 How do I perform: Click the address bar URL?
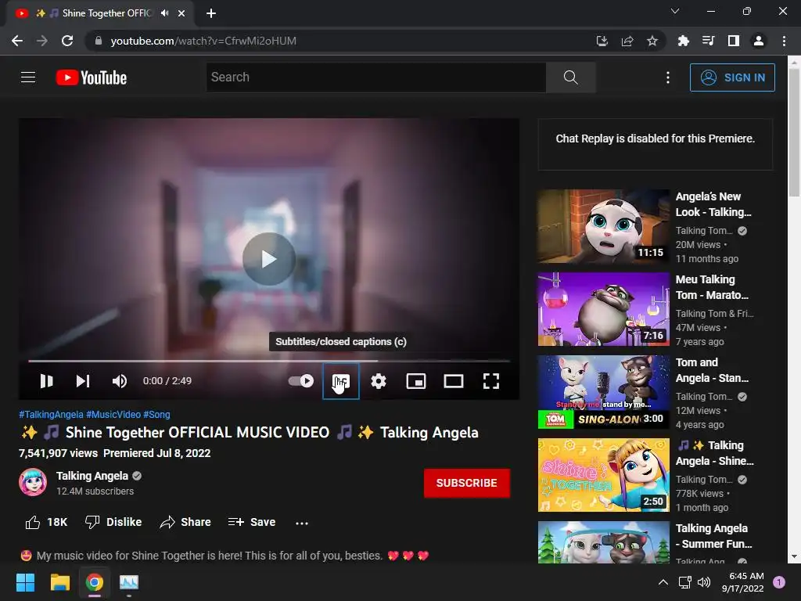[x=203, y=41]
